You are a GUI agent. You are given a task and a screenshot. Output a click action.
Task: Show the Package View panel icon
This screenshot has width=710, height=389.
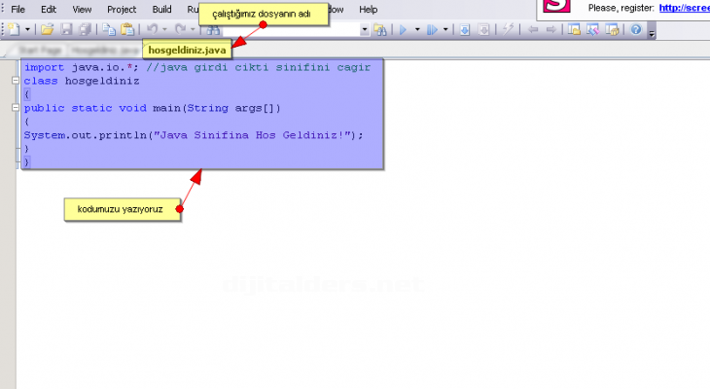[x=612, y=30]
